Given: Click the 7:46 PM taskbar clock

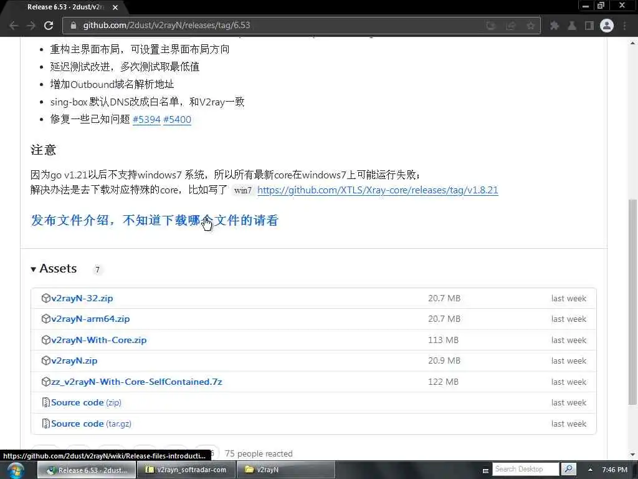Looking at the screenshot, I should point(615,470).
